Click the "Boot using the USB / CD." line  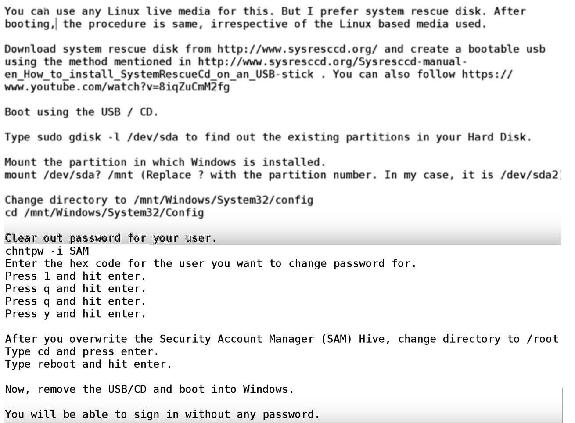(81, 112)
